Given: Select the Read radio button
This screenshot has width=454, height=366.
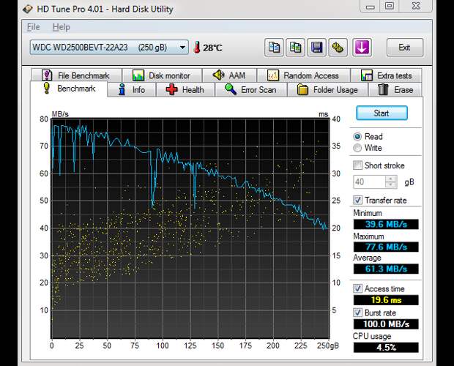Looking at the screenshot, I should click(x=357, y=137).
